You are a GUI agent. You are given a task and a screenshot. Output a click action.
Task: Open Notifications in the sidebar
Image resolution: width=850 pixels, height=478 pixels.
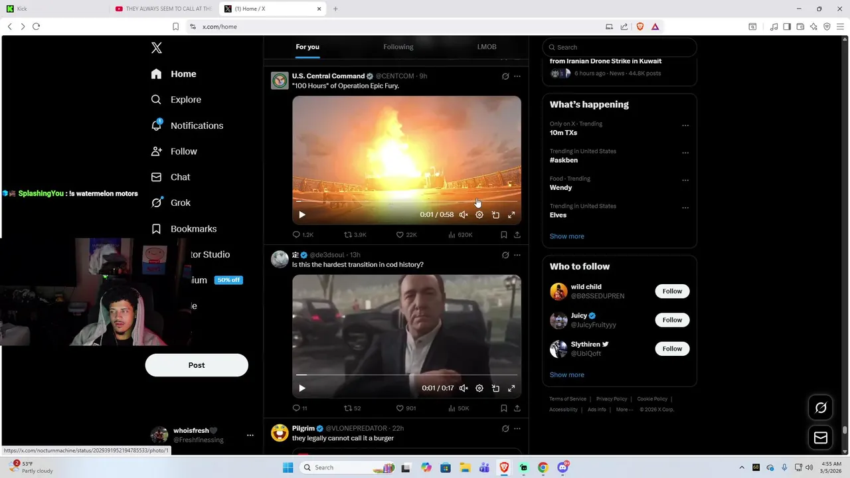187,125
